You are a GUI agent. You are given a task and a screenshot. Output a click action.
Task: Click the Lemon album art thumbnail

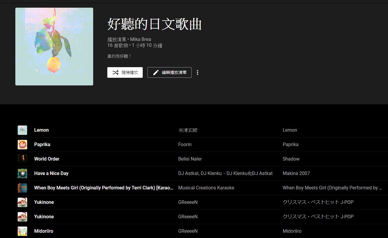(22, 130)
